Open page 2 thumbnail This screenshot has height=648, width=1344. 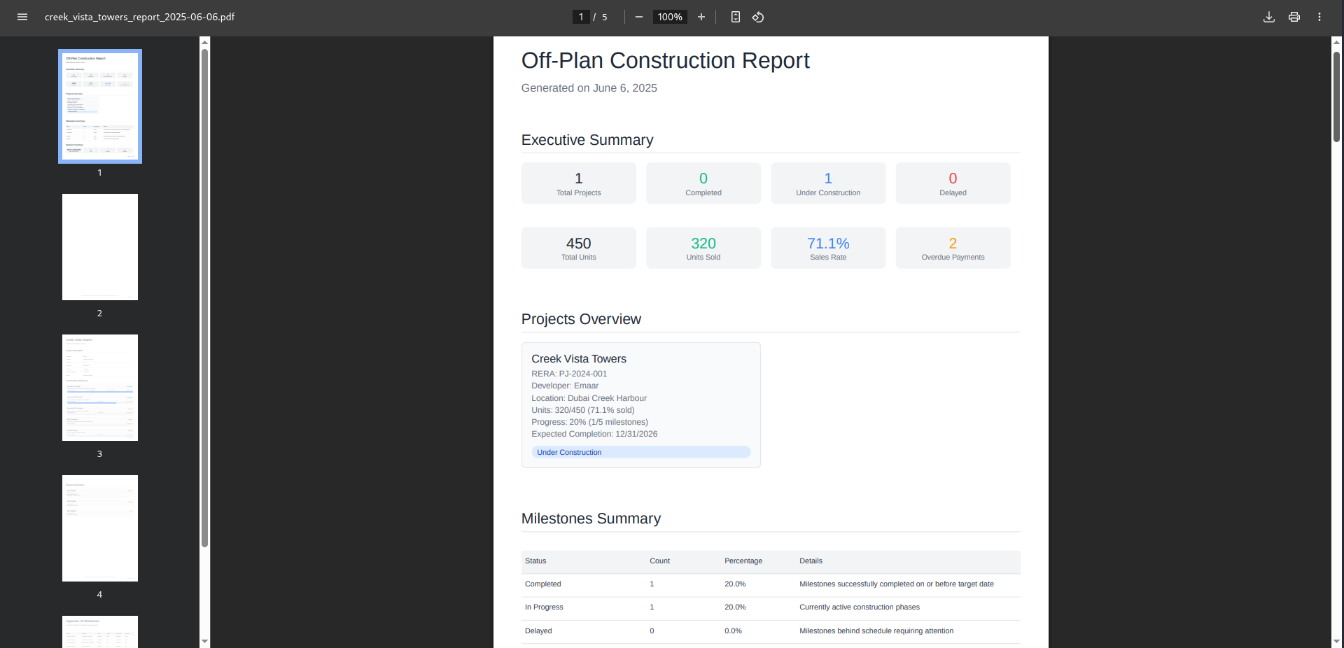100,247
